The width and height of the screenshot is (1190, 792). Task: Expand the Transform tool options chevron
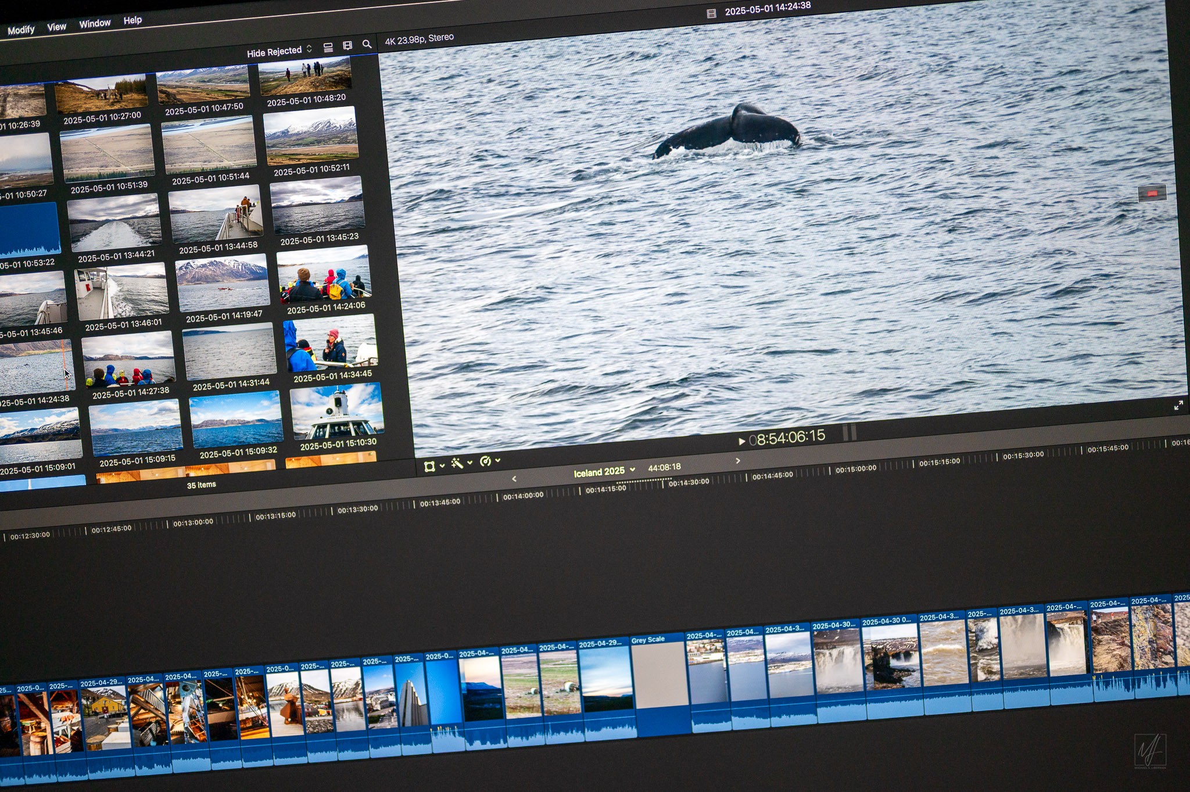pyautogui.click(x=442, y=465)
